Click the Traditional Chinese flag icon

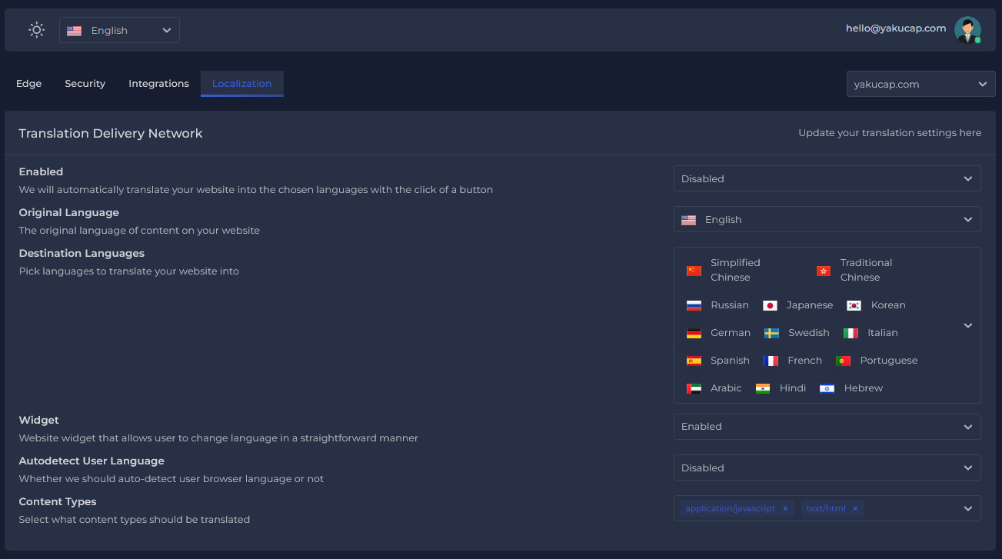click(x=824, y=271)
